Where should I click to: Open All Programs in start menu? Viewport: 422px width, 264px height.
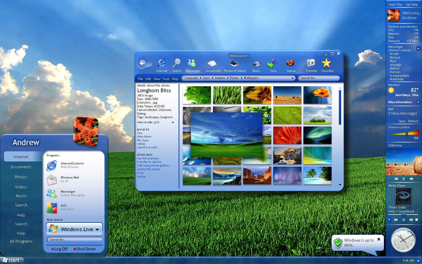click(21, 241)
